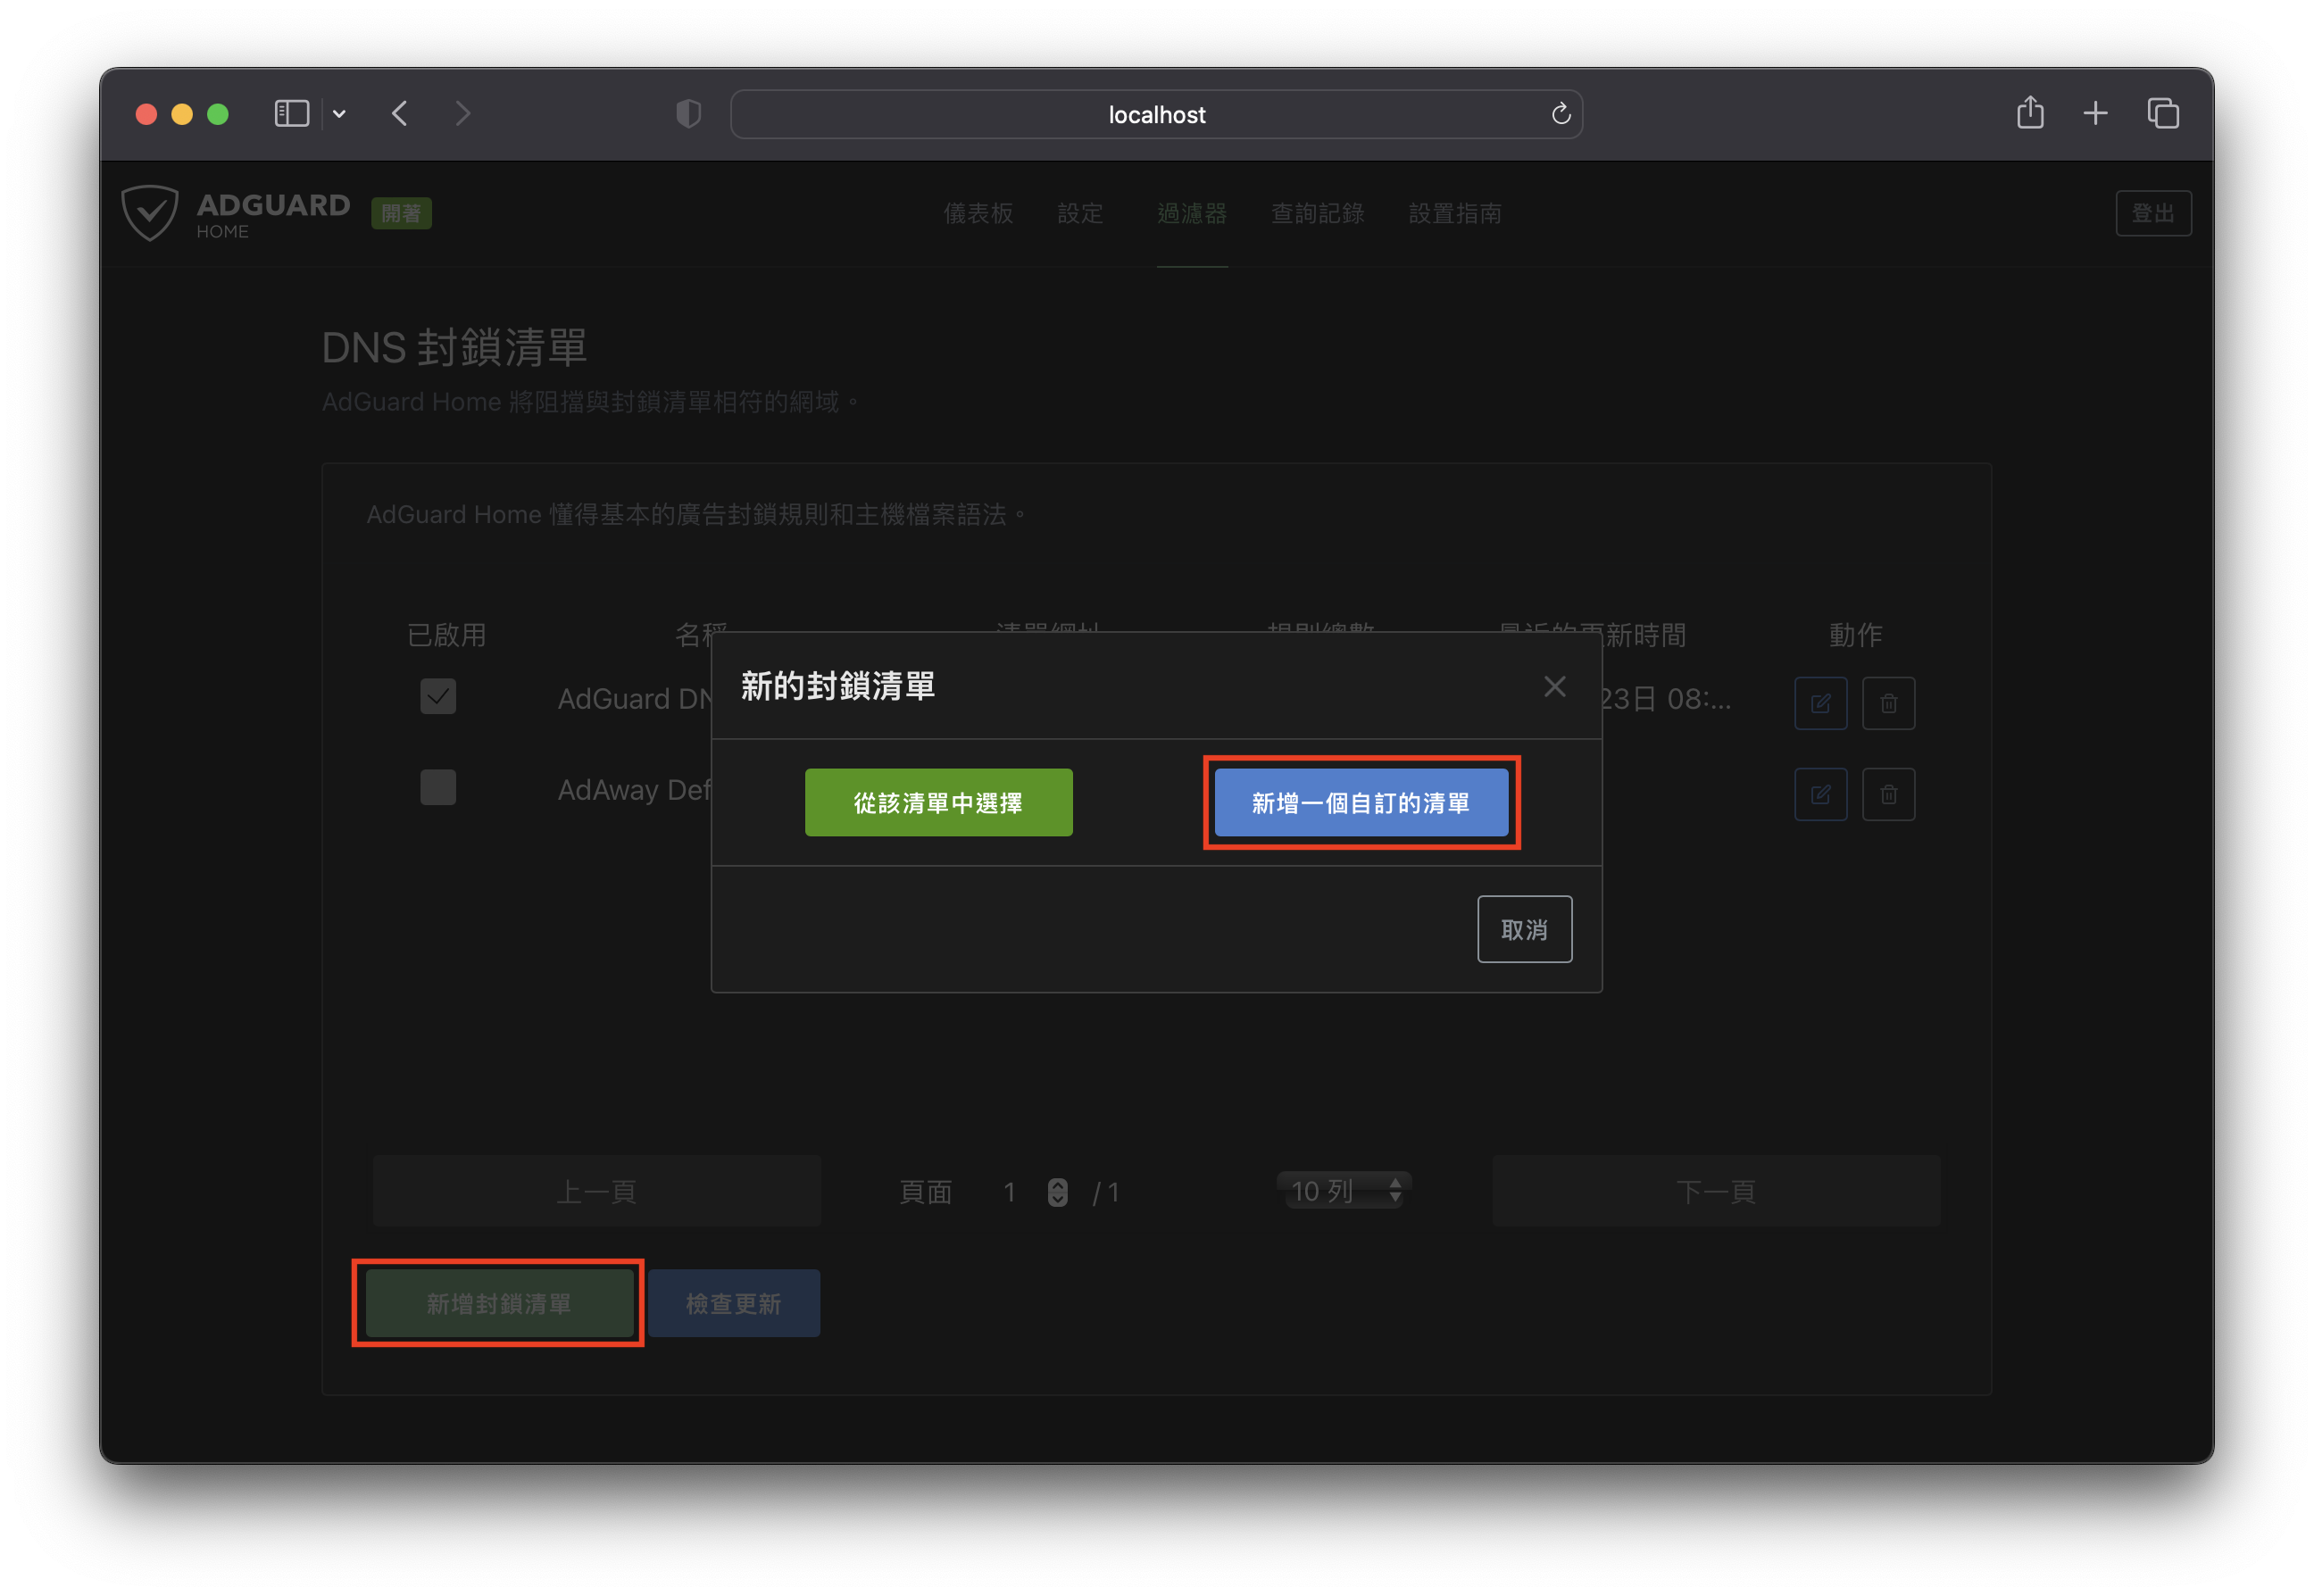Viewport: 2314px width, 1596px height.
Task: Open the 查詢記錄 query log tab
Action: point(1317,213)
